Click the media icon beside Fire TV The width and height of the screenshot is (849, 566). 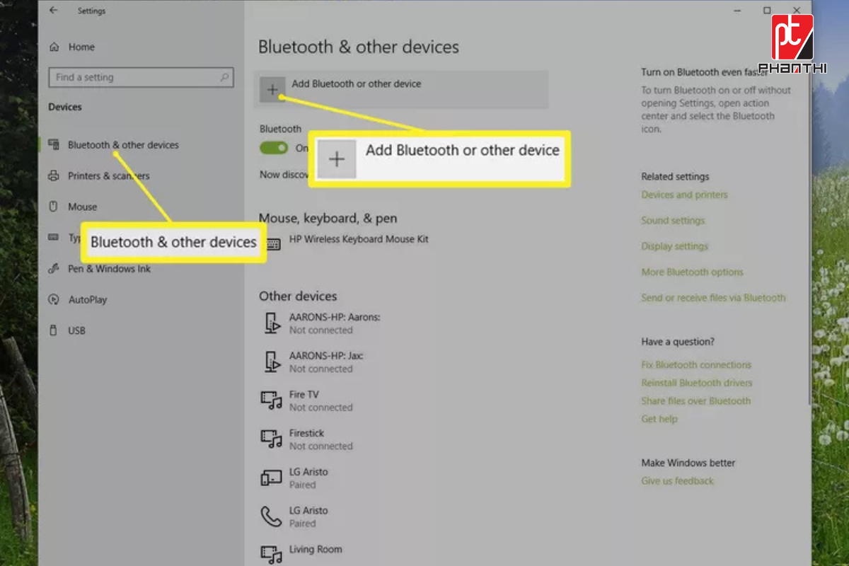(x=272, y=400)
